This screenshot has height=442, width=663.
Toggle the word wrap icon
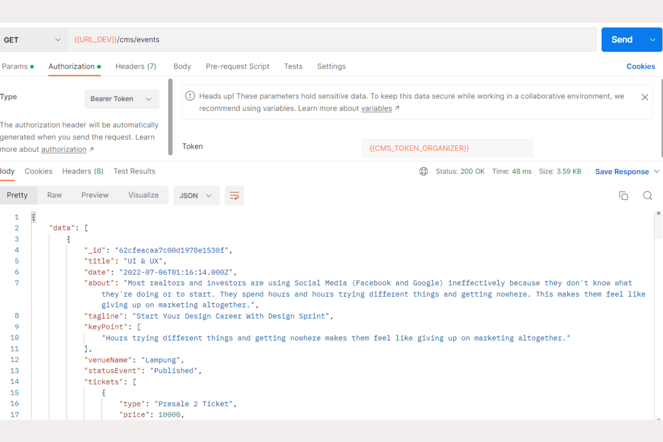(234, 196)
